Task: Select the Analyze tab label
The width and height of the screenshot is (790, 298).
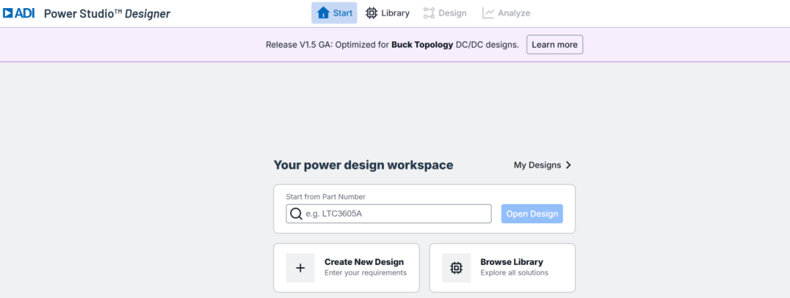Action: coord(514,13)
